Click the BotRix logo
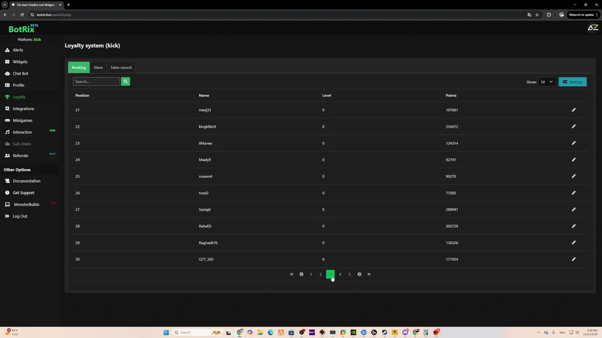 tap(22, 29)
